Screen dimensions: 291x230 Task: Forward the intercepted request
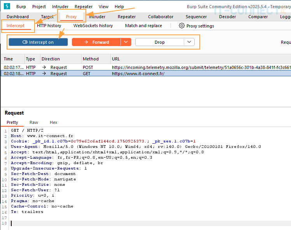click(96, 42)
